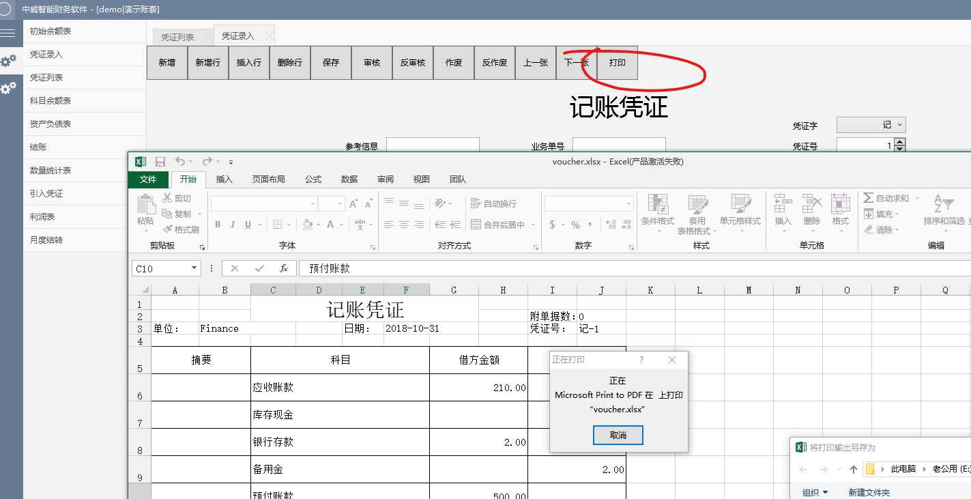971x499 pixels.
Task: Click the up-folder arrow in save dialog
Action: [x=854, y=469]
